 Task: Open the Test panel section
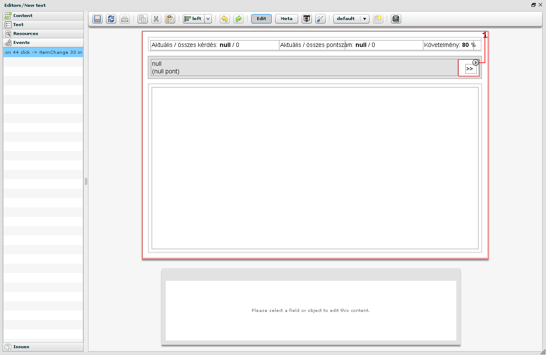tap(43, 25)
